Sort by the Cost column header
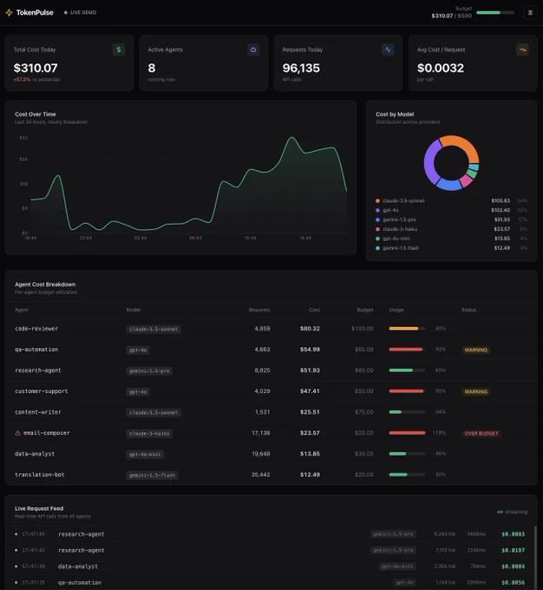 click(x=314, y=310)
